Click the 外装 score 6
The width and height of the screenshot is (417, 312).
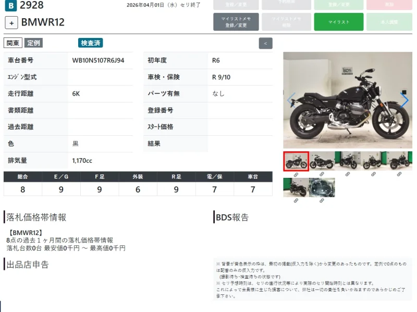tap(138, 189)
